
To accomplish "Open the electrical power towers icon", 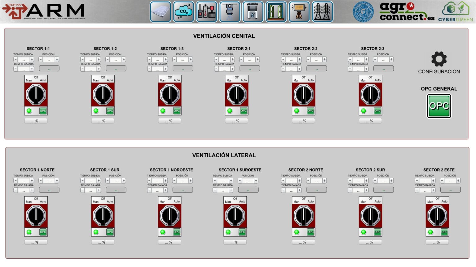I will click(323, 12).
